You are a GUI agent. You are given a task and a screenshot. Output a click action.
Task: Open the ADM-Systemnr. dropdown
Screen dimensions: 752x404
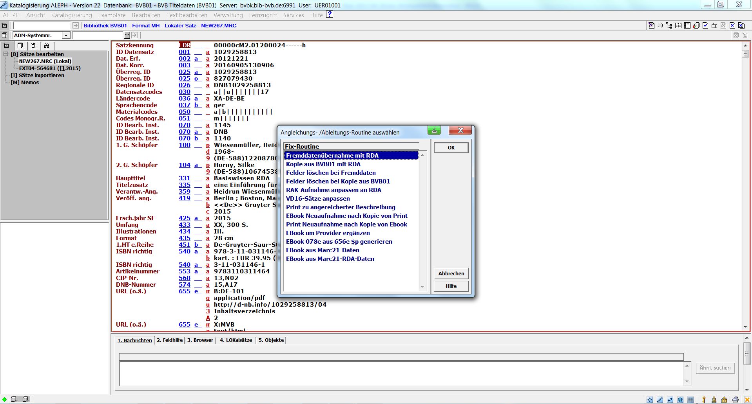pos(66,35)
